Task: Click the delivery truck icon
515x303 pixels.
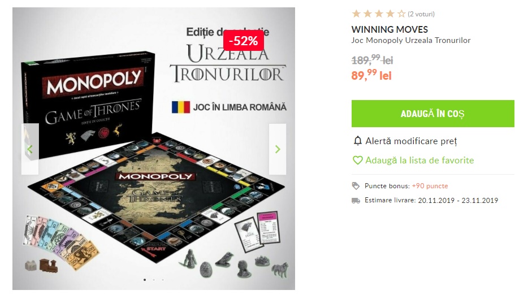Action: click(356, 201)
